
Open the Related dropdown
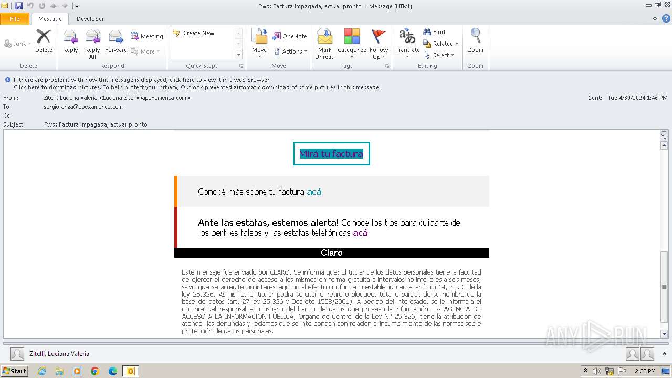pyautogui.click(x=441, y=44)
